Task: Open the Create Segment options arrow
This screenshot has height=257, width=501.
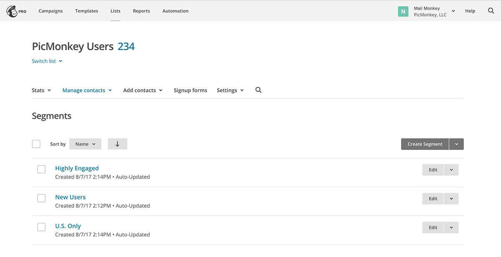Action: point(456,144)
